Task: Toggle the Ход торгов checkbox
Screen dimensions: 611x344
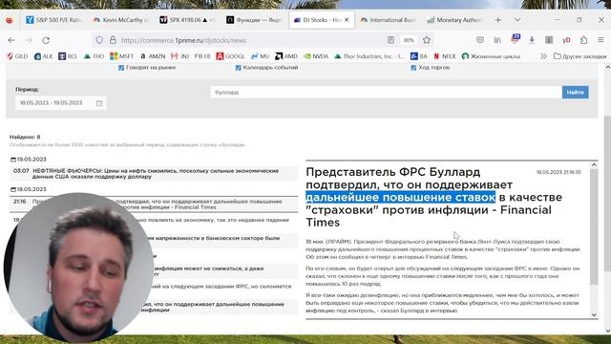Action: coord(413,68)
